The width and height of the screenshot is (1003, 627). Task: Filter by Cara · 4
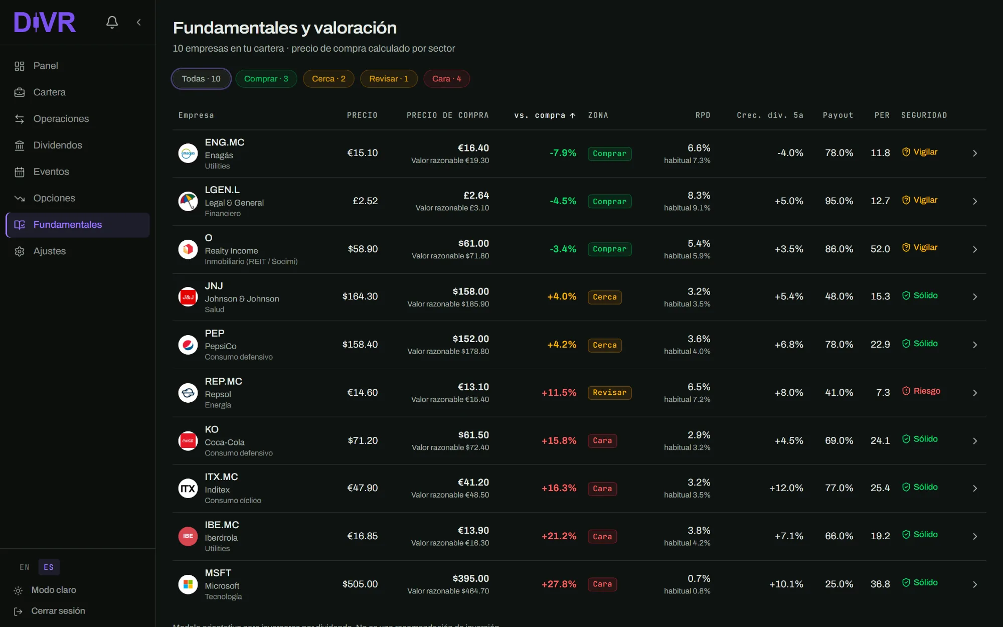click(x=447, y=79)
